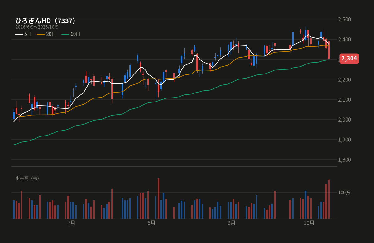Viewport: 374px width, 243px height.
Task: Click the date range 2026/6/9〜2026/10/9
Action: [37, 27]
